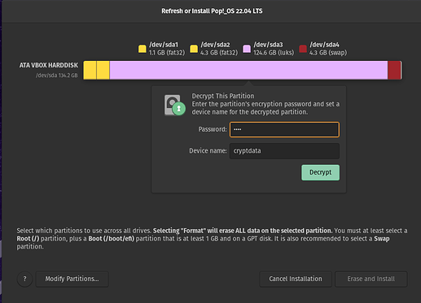Click the red swap partition in disk bar

(x=394, y=70)
